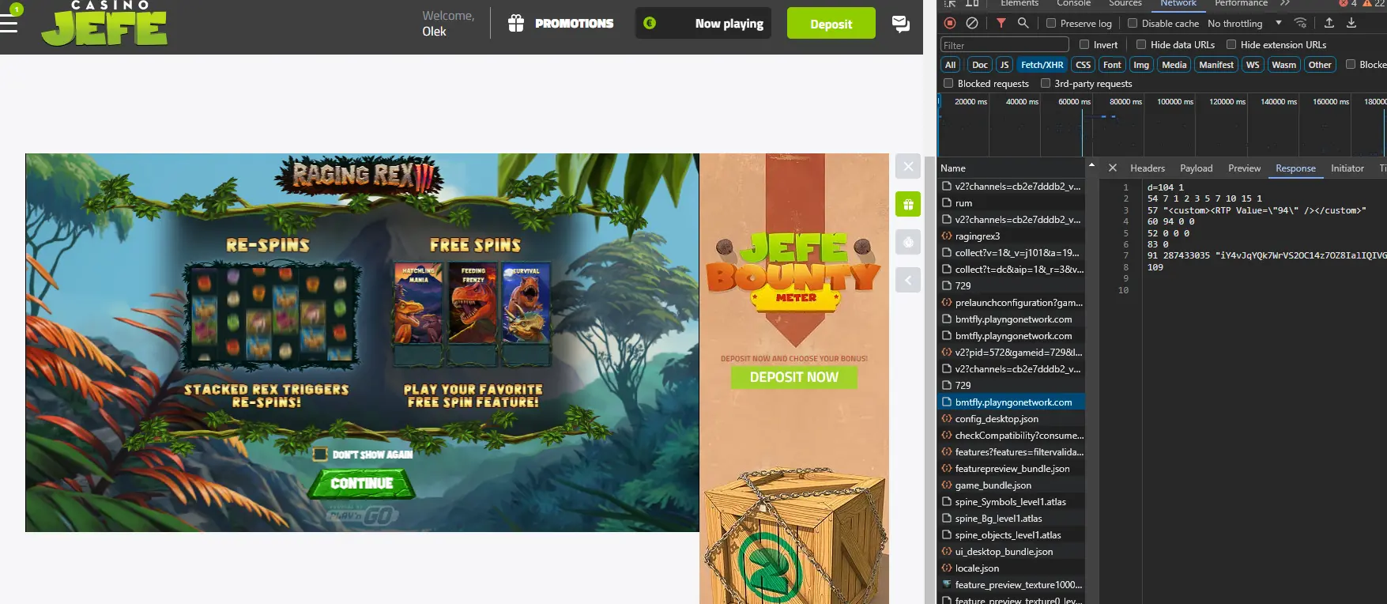Screen dimensions: 1387x604
Task: Toggle the device toolbar icon
Action: click(x=972, y=3)
